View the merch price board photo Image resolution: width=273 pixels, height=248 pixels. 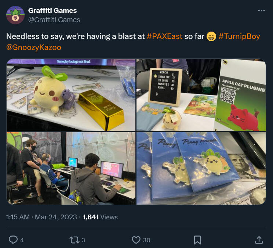(x=201, y=95)
